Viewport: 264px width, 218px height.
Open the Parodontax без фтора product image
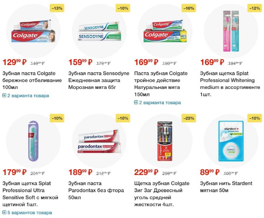99,141
